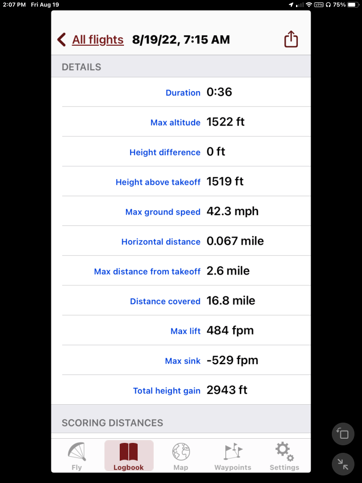Tap the Max ground speed label
The image size is (362, 483).
tap(163, 212)
